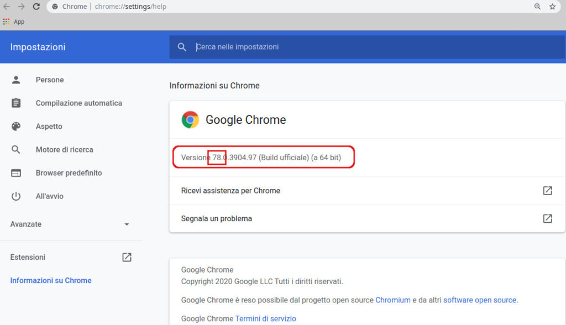Click the site info icon in address bar
The image size is (566, 325).
pos(55,7)
